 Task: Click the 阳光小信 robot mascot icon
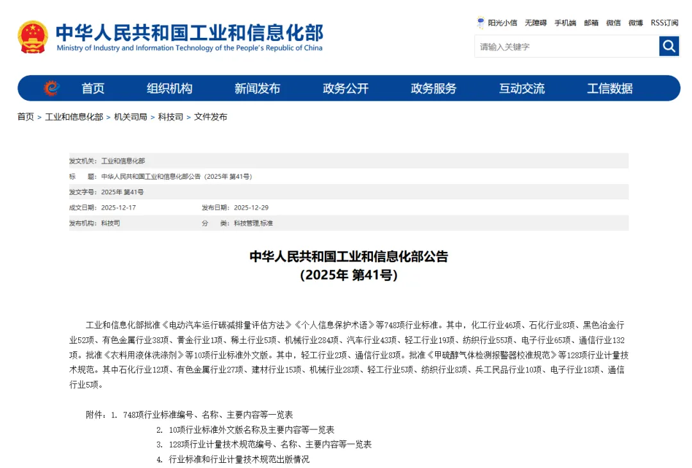481,22
